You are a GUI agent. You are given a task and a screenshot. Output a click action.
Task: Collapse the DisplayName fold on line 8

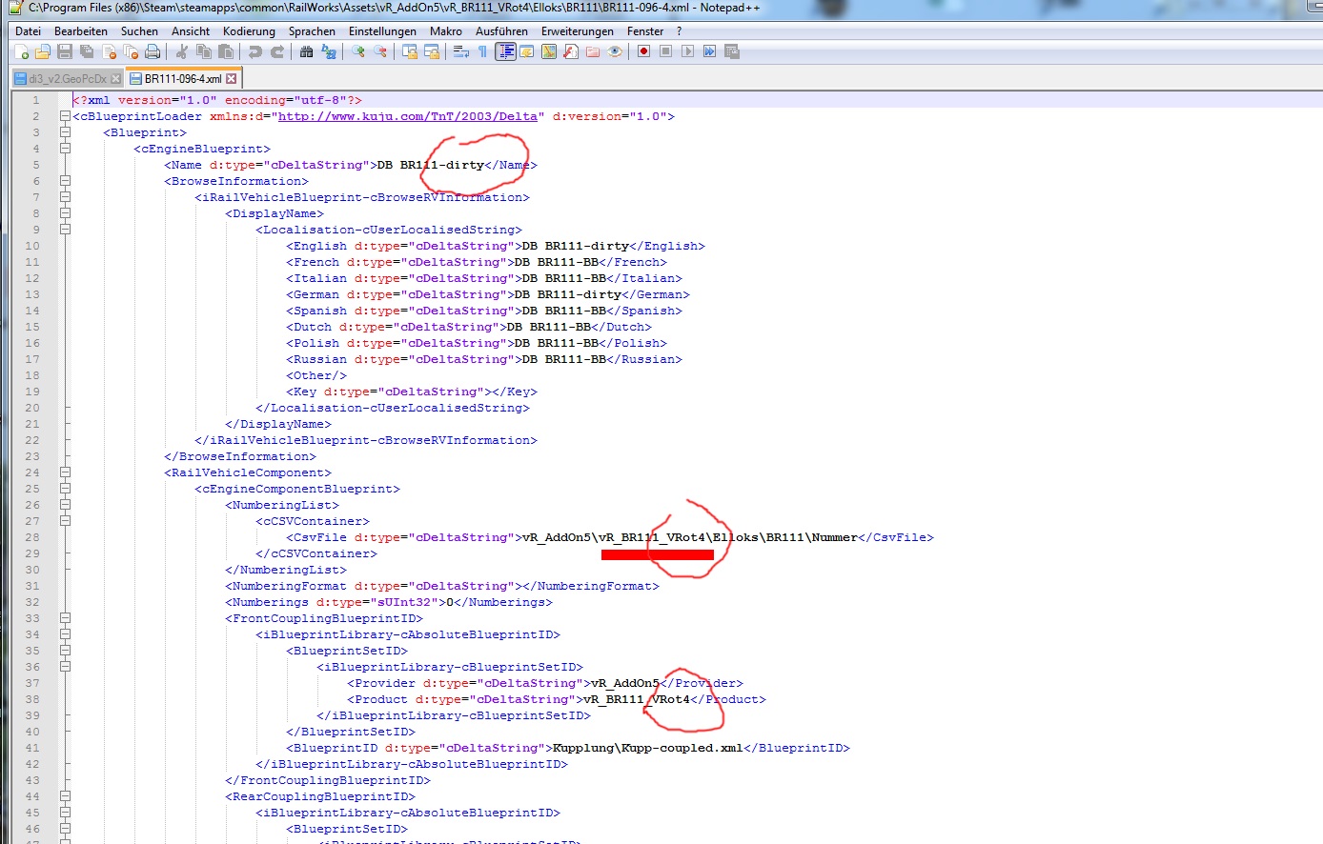click(x=65, y=213)
